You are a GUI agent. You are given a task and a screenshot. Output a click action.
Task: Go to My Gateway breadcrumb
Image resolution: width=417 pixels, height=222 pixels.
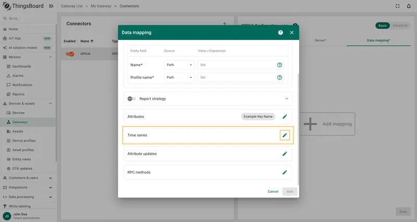tap(101, 6)
